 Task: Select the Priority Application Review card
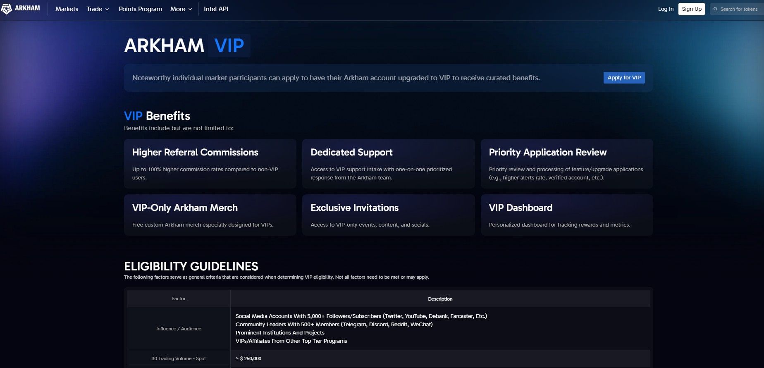click(566, 164)
